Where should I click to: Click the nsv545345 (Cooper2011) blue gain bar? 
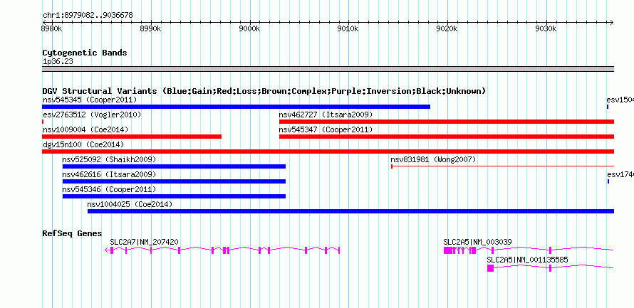tap(236, 107)
